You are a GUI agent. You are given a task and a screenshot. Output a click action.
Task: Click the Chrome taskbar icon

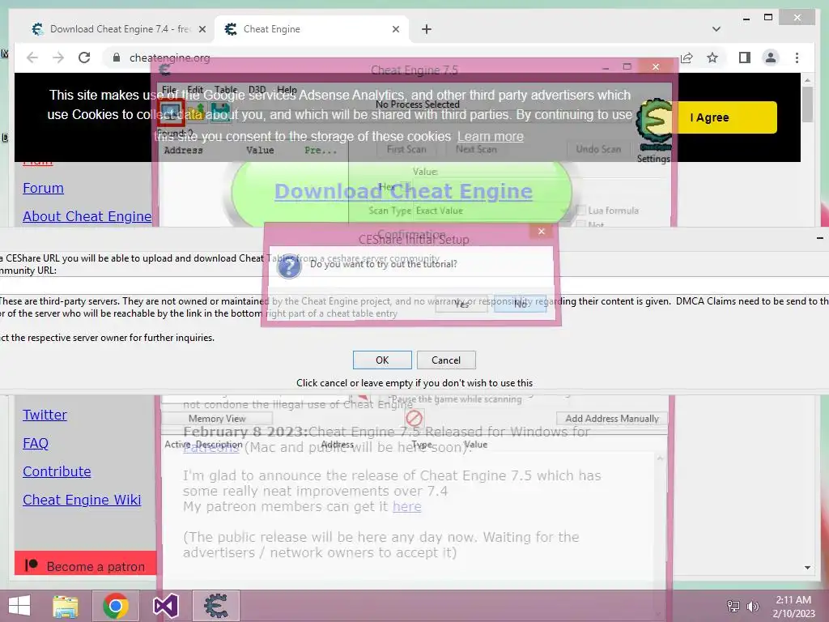pos(116,606)
